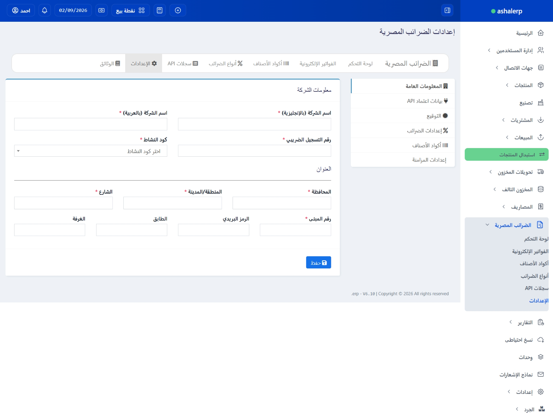Viewport: 553px width, 420px height.
Task: Toggle the sidebar panel icon
Action: [x=447, y=11]
